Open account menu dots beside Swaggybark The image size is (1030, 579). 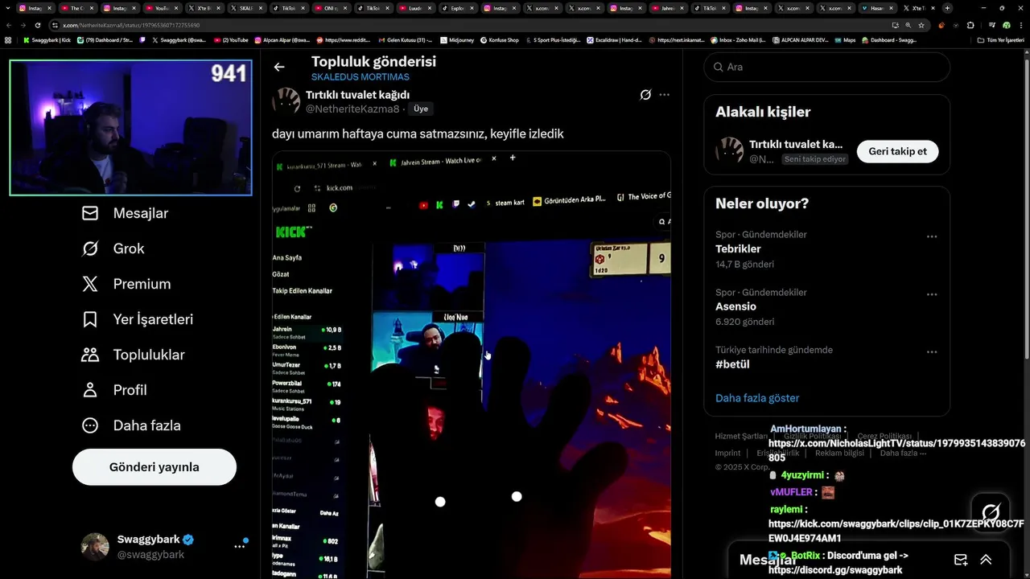click(239, 546)
